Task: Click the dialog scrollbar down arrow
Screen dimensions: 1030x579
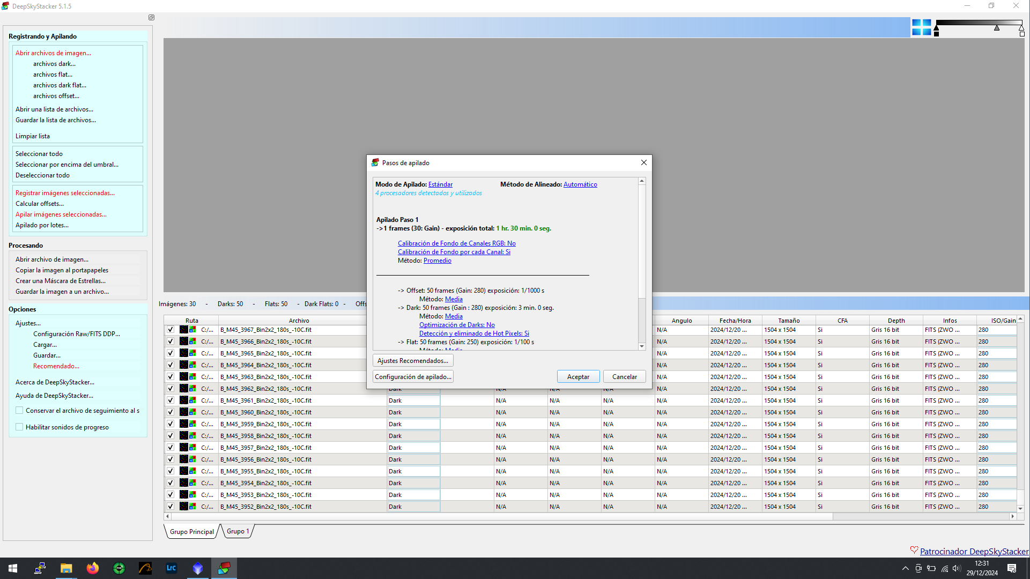Action: pos(642,346)
